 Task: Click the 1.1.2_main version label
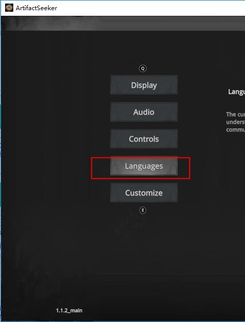click(69, 310)
